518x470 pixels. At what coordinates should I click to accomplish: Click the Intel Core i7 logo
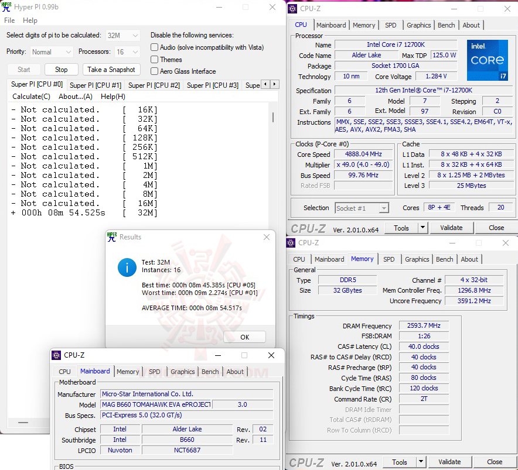coord(488,60)
